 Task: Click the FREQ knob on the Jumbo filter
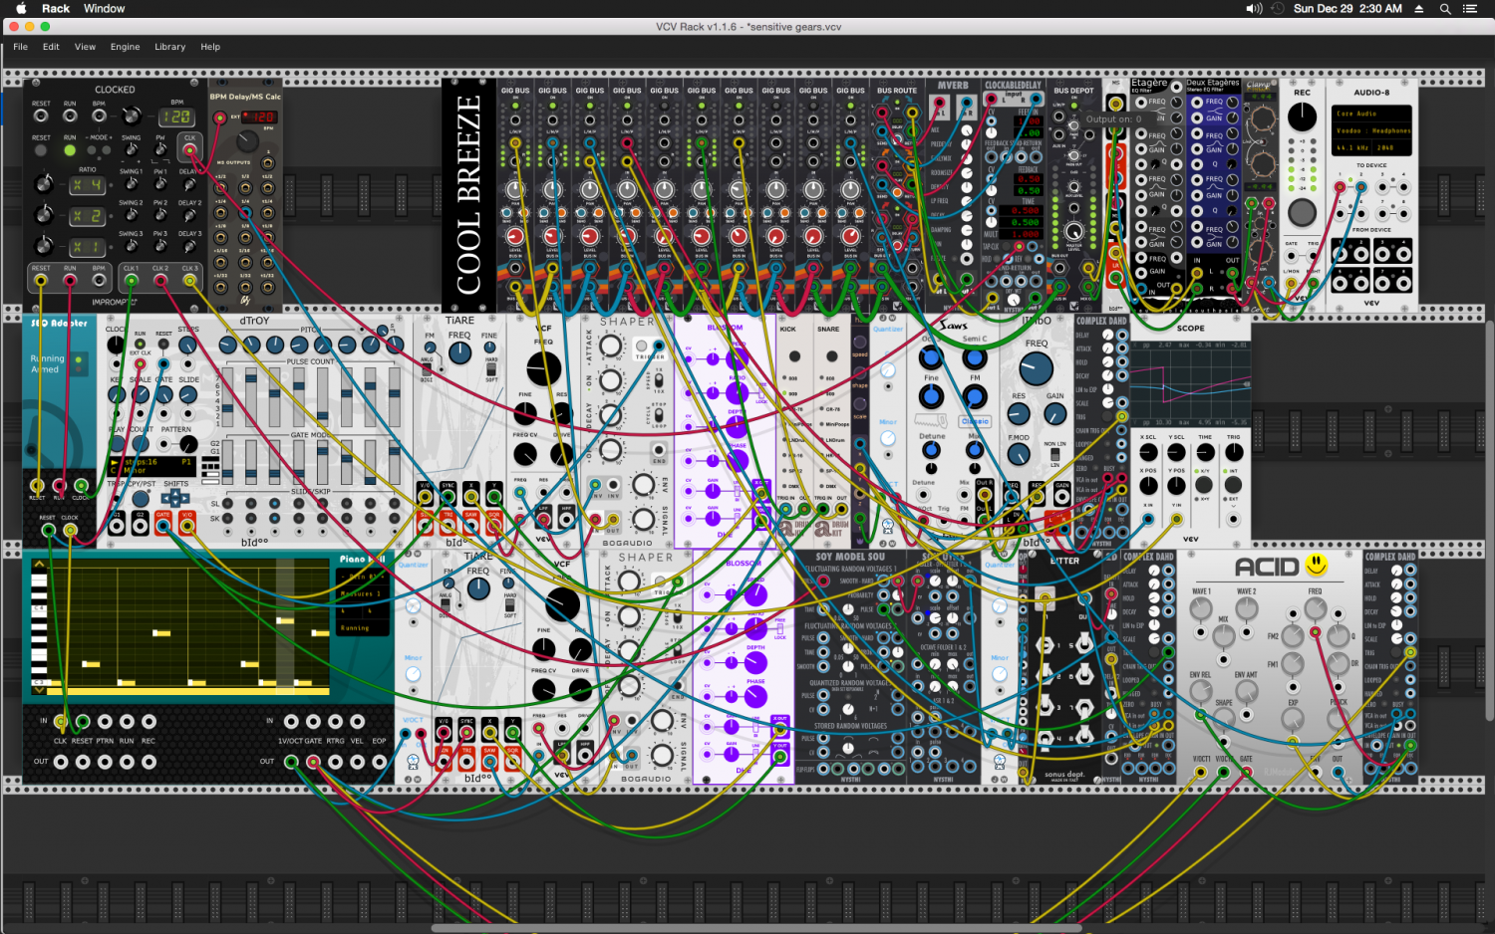[x=1037, y=369]
